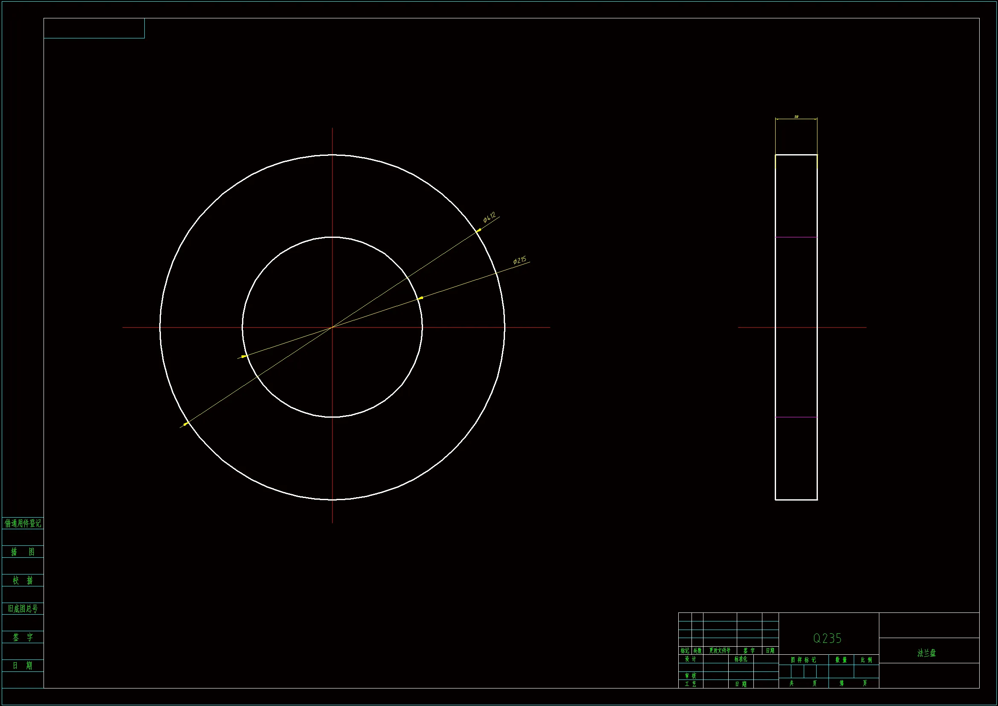Click the 描图 label in left strip
Screen dimensions: 998x706
[23, 551]
